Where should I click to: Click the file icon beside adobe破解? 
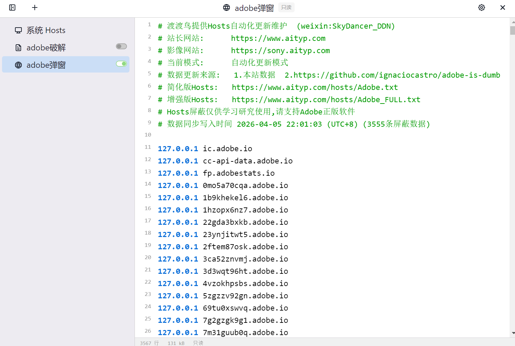point(18,48)
